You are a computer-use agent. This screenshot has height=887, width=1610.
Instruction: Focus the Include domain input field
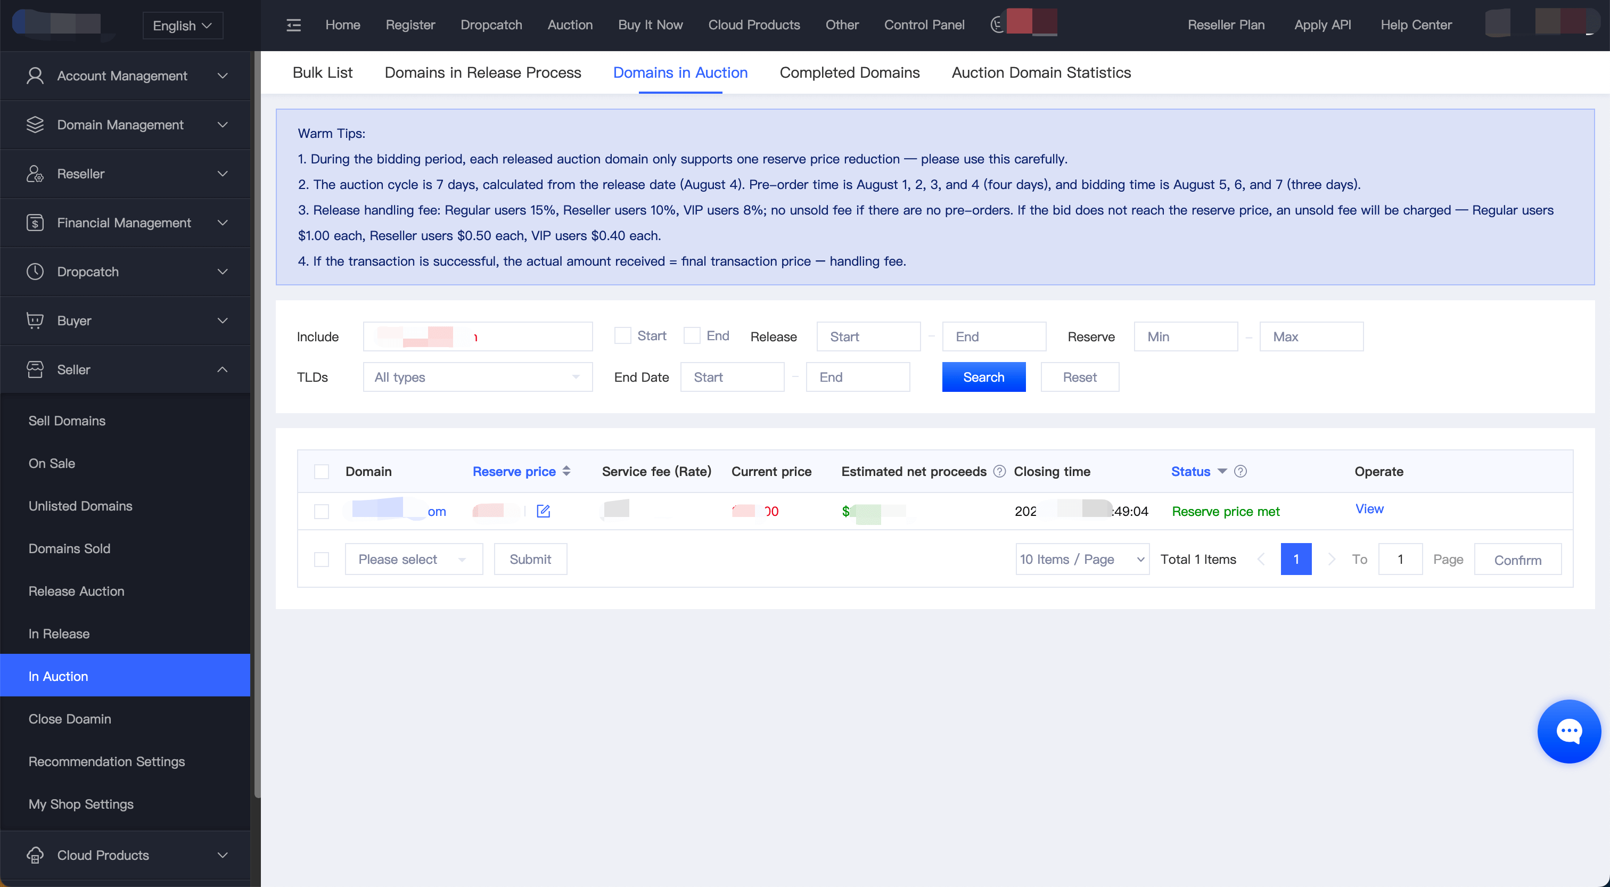point(478,336)
